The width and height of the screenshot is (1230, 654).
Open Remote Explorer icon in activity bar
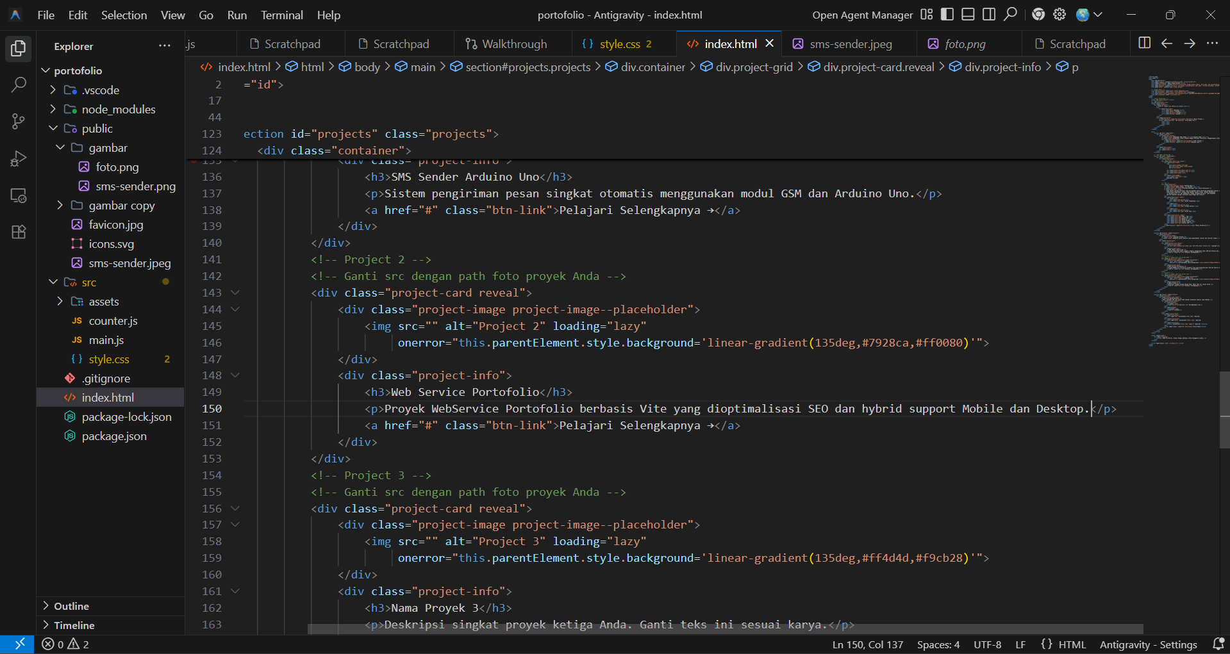[x=19, y=195]
